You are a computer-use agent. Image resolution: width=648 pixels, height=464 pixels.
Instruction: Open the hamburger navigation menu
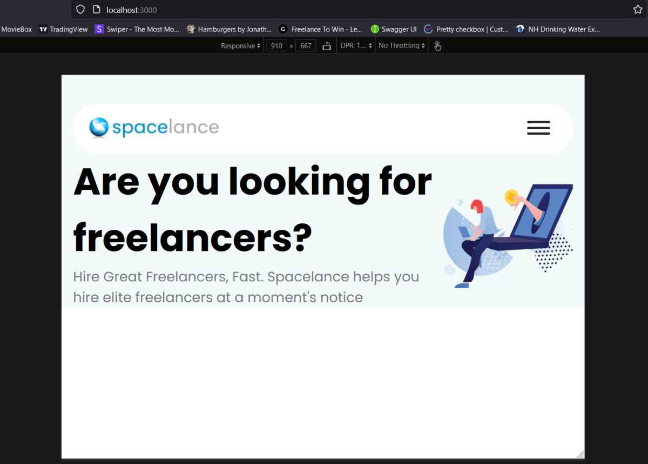tap(538, 128)
